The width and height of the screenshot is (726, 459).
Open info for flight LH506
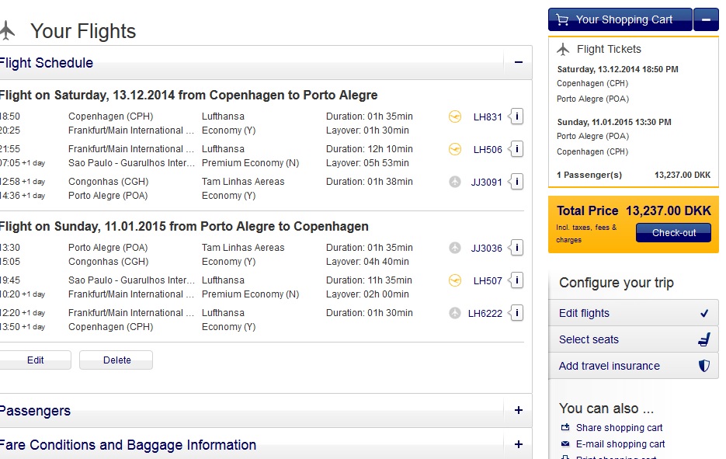coord(517,149)
